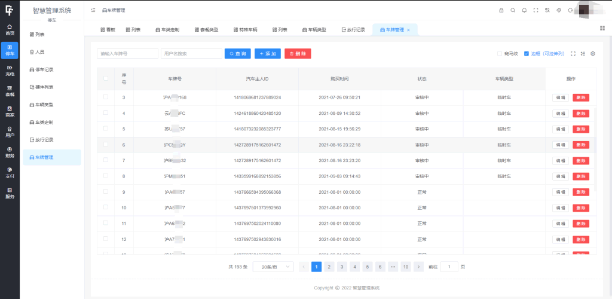Viewport: 612px width, 299px height.
Task: Enable the 斑马纹 zebra stripe checkbox
Action: coord(500,54)
